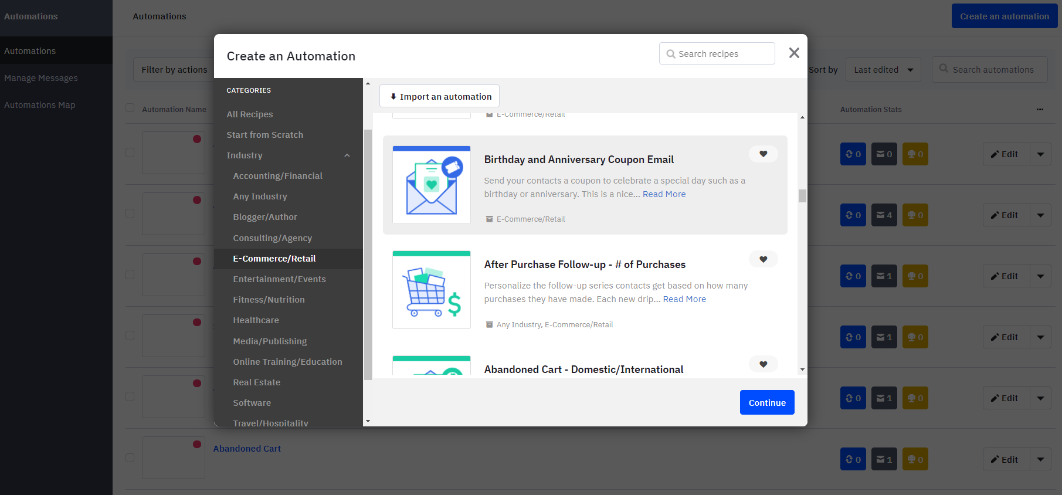Image resolution: width=1062 pixels, height=495 pixels.
Task: Open dropdown arrow beside third row Edit
Action: pyautogui.click(x=1040, y=276)
